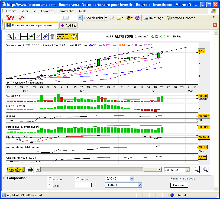The width and height of the screenshot is (220, 199).
Task: Click the Bollinger 20 2.0 legend label
Action: [142, 45]
